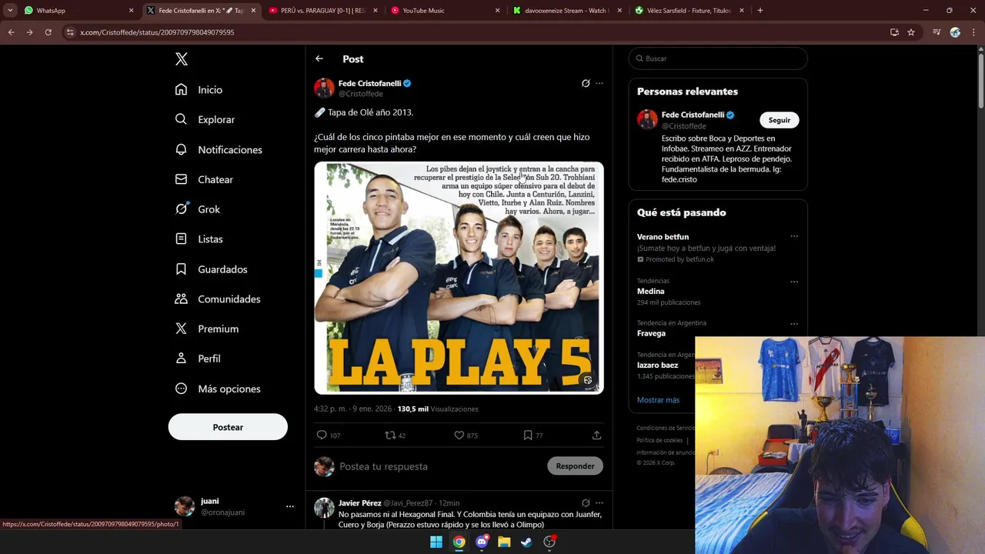Open Steam from taskbar

[x=526, y=542]
